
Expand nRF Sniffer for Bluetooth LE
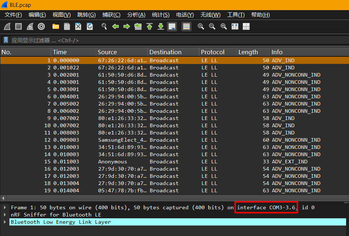click(x=5, y=215)
